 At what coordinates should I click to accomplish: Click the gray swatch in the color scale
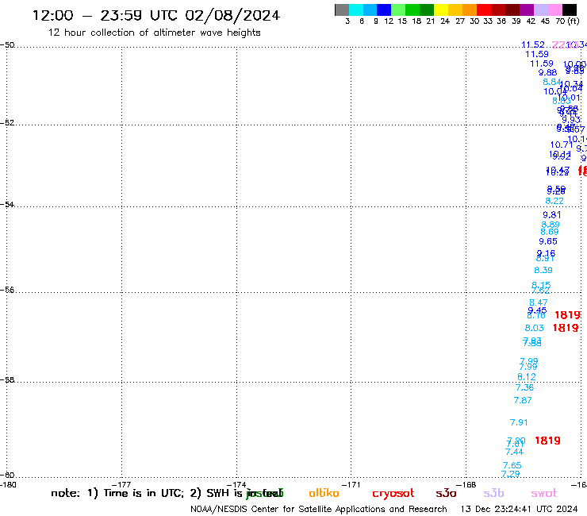click(342, 10)
